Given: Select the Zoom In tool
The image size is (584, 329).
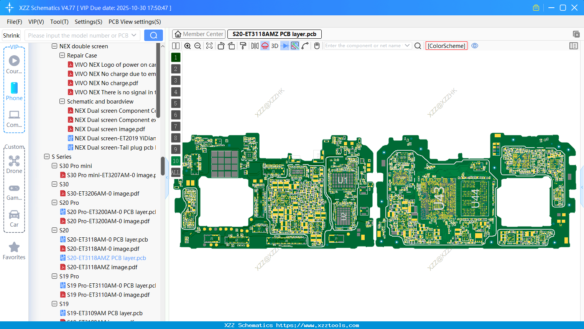Looking at the screenshot, I should point(188,46).
